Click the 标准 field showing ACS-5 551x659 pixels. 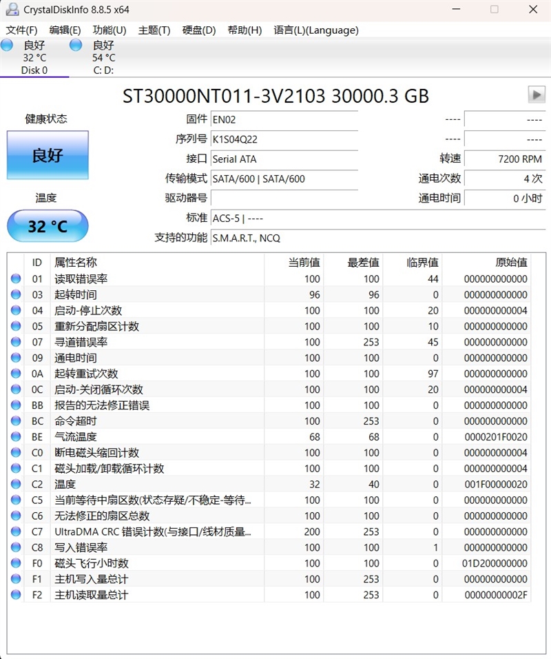click(x=378, y=219)
